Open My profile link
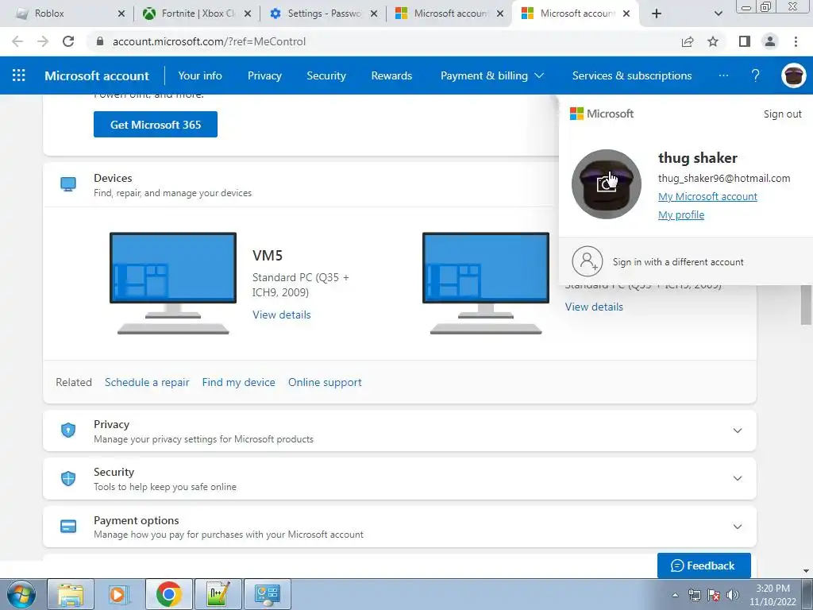813x610 pixels. pos(680,214)
